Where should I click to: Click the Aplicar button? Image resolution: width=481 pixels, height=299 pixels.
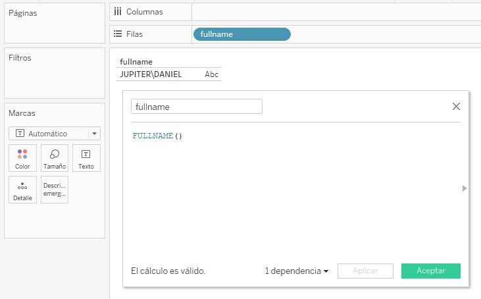[365, 271]
